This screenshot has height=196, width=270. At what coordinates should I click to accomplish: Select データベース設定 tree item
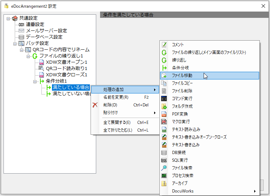click(44, 37)
